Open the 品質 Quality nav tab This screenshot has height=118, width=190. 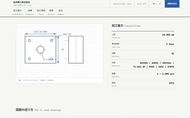[51, 12]
